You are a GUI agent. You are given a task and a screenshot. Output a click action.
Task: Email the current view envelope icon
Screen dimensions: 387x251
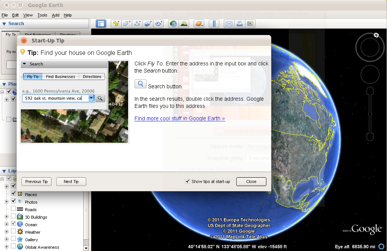(x=229, y=24)
